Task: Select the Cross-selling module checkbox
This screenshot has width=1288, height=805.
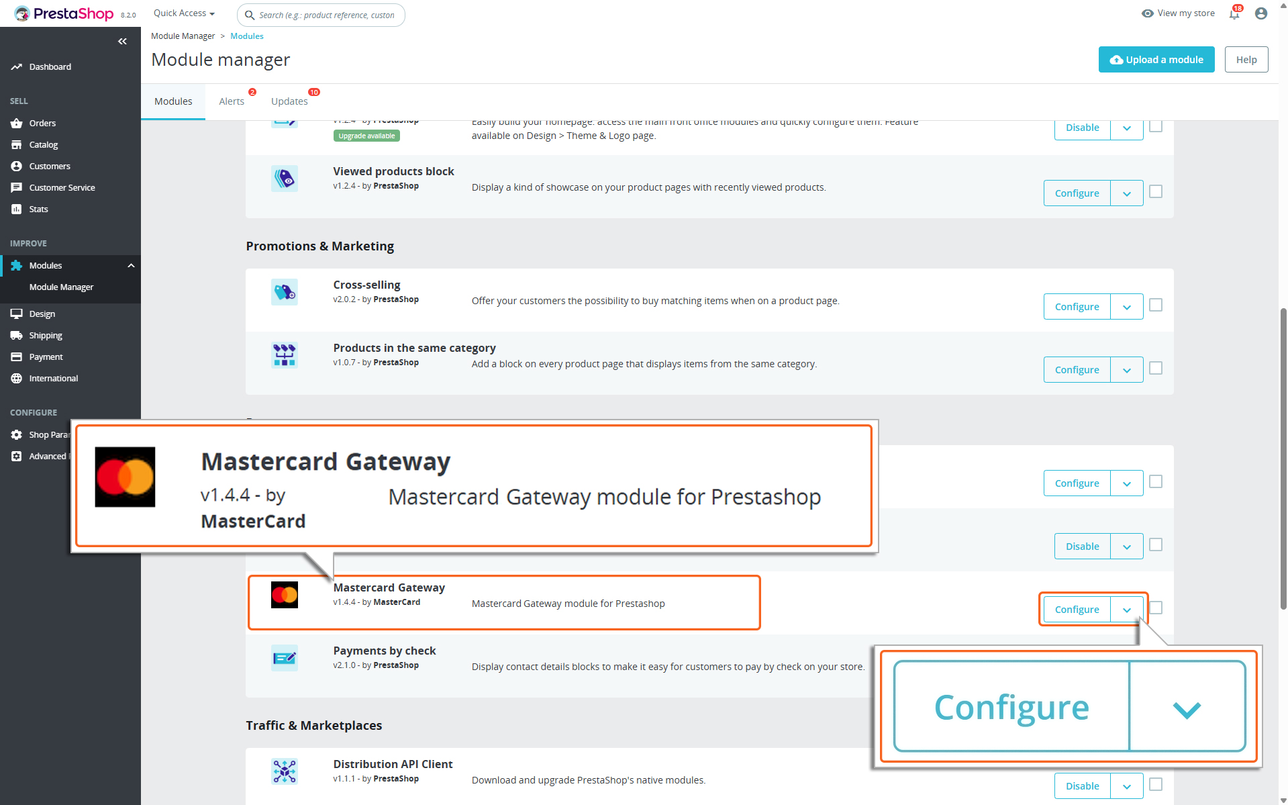Action: coord(1156,305)
